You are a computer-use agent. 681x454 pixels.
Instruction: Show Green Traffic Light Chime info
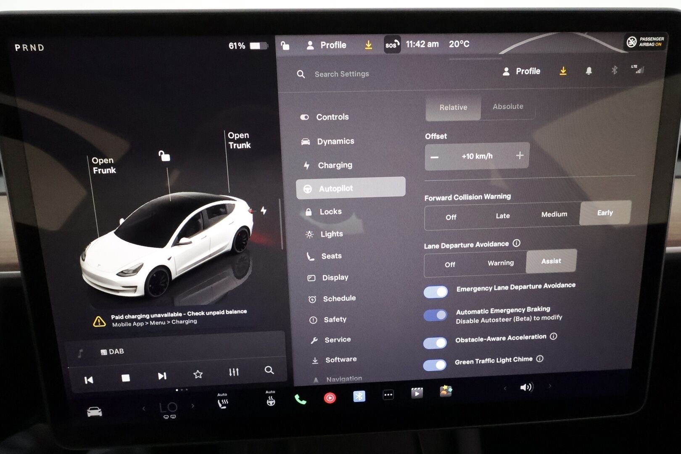pyautogui.click(x=540, y=359)
